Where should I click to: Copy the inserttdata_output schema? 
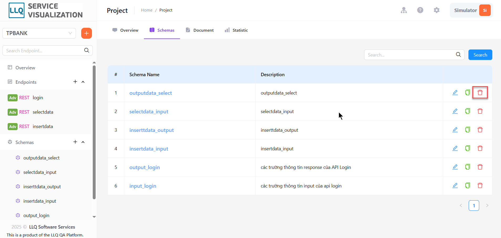[x=468, y=130]
